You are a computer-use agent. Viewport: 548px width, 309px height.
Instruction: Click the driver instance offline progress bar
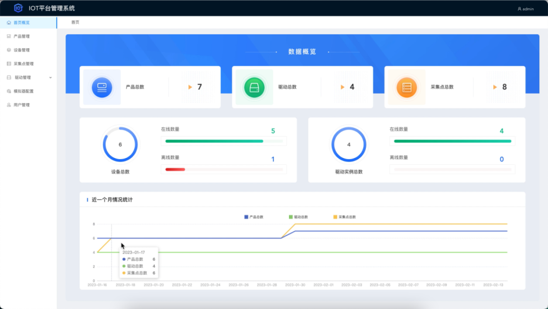453,170
